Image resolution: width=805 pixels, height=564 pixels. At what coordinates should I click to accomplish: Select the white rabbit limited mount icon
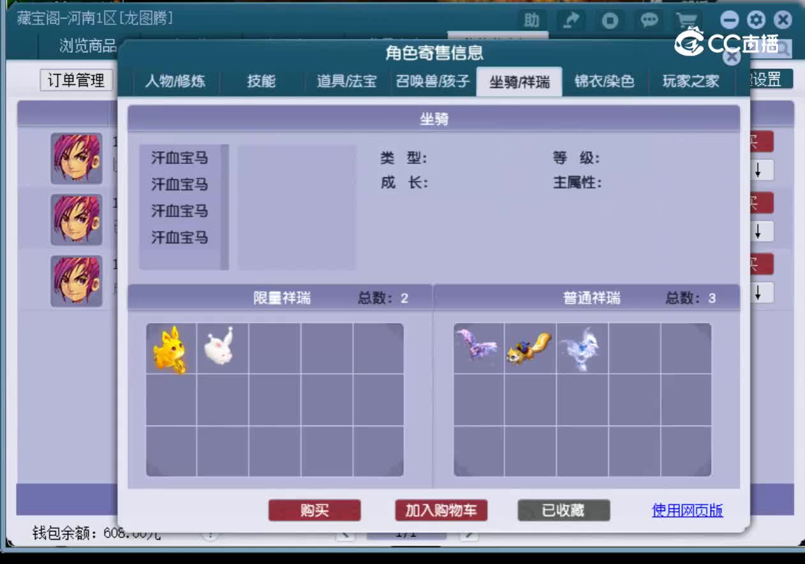pos(221,349)
